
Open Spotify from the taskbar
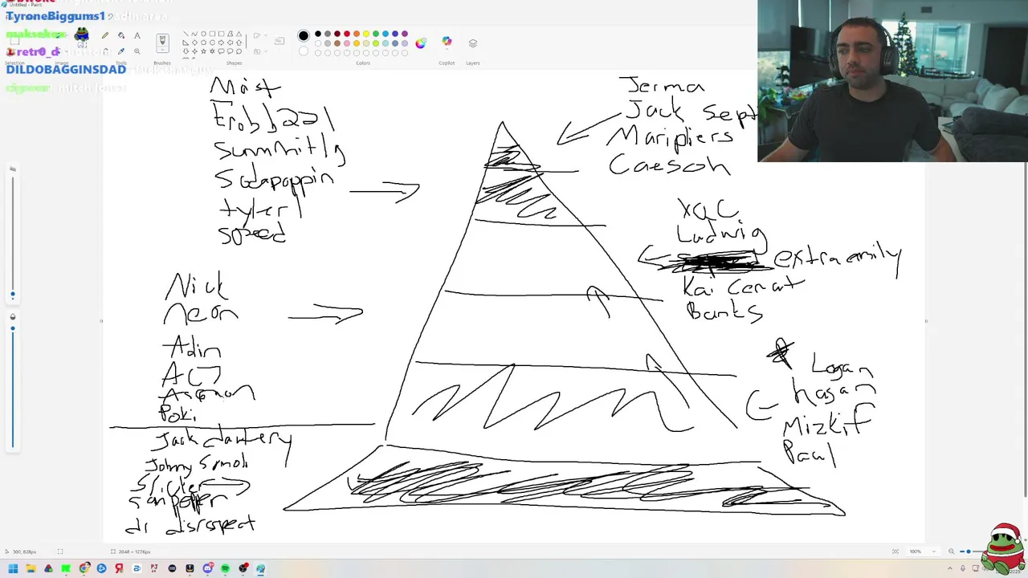point(225,568)
